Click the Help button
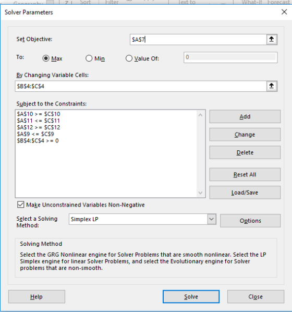This screenshot has height=312, width=292. pos(36,297)
